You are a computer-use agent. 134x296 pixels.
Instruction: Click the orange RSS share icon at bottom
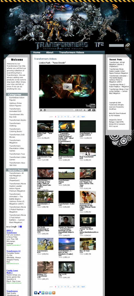54,293
